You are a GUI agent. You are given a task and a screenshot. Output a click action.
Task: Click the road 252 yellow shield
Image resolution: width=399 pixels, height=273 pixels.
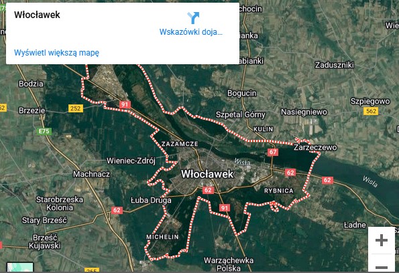(76, 108)
